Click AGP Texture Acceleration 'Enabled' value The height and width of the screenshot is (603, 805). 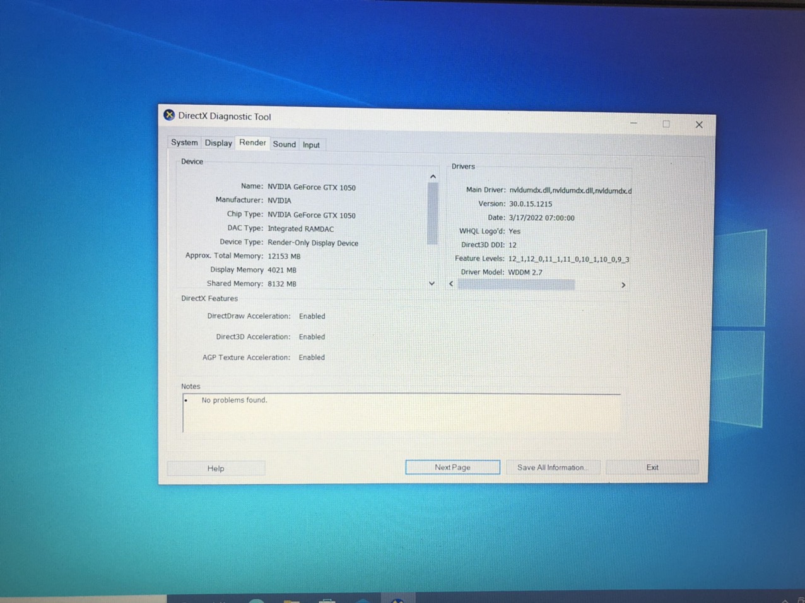pyautogui.click(x=312, y=357)
